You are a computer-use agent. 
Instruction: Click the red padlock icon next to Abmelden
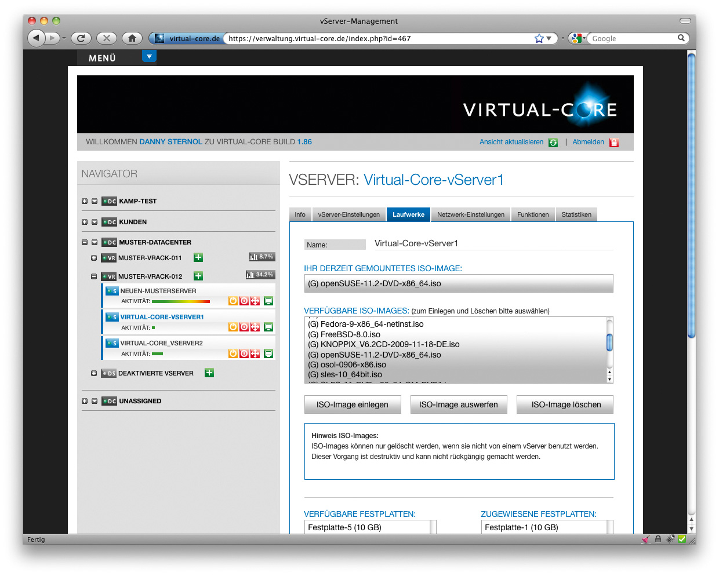click(614, 142)
